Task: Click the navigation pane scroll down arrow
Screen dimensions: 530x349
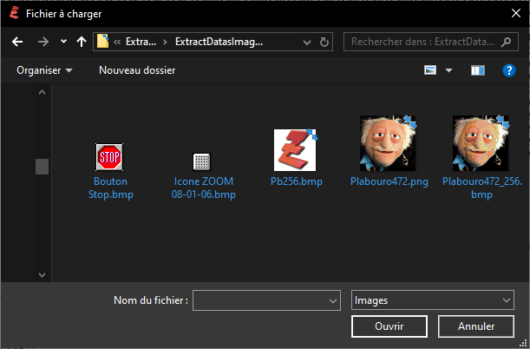Action: pos(42,275)
